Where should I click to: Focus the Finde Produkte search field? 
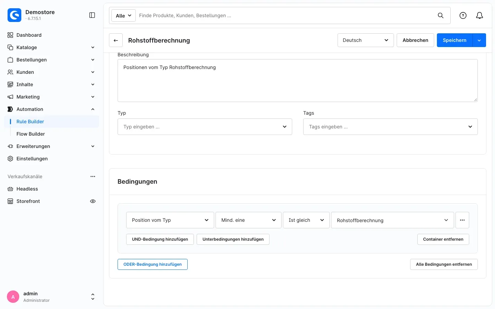(x=285, y=15)
